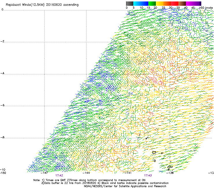
Task: Click the '-141' longitude axis label
Action: pyautogui.click(x=128, y=173)
